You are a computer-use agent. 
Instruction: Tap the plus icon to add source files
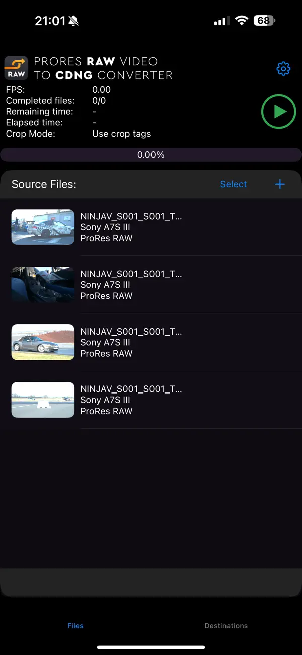280,184
